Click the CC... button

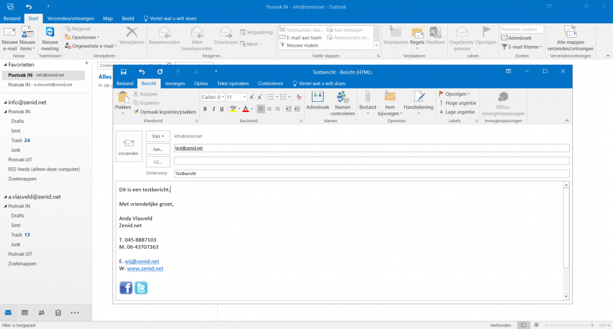(x=158, y=162)
